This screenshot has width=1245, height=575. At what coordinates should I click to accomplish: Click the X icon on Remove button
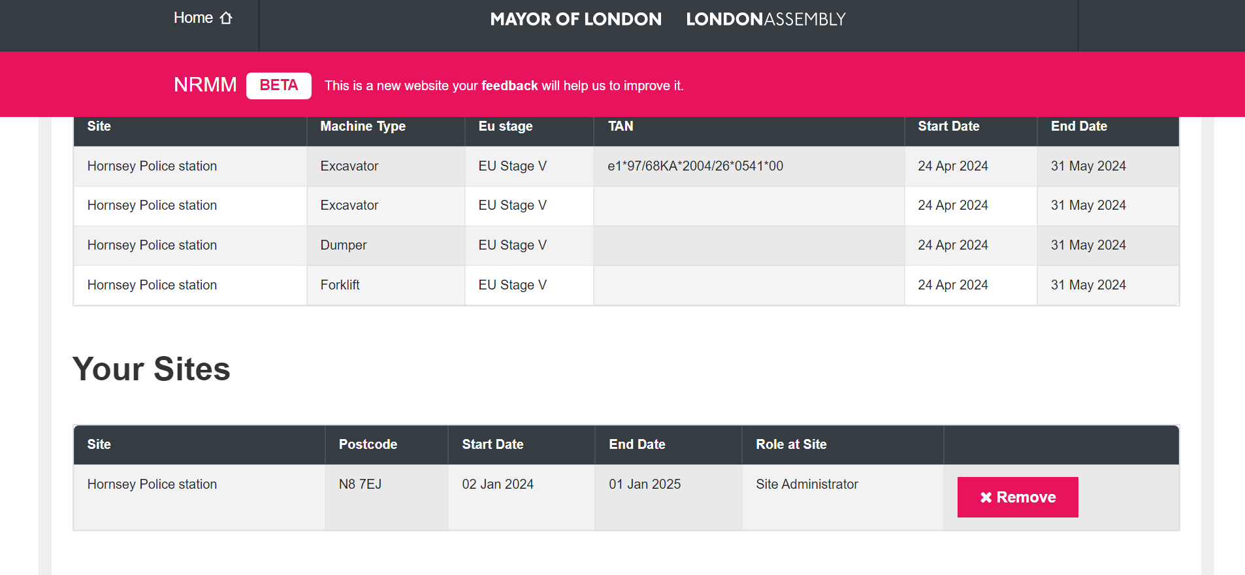(986, 498)
